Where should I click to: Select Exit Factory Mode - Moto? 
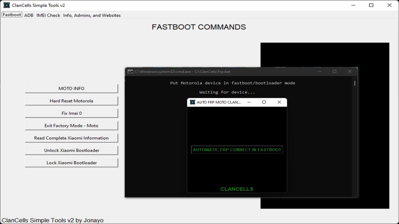point(71,126)
